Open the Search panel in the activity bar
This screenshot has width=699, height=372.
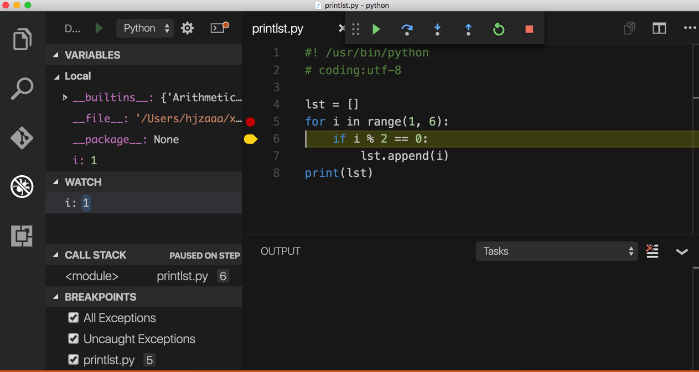pyautogui.click(x=22, y=88)
